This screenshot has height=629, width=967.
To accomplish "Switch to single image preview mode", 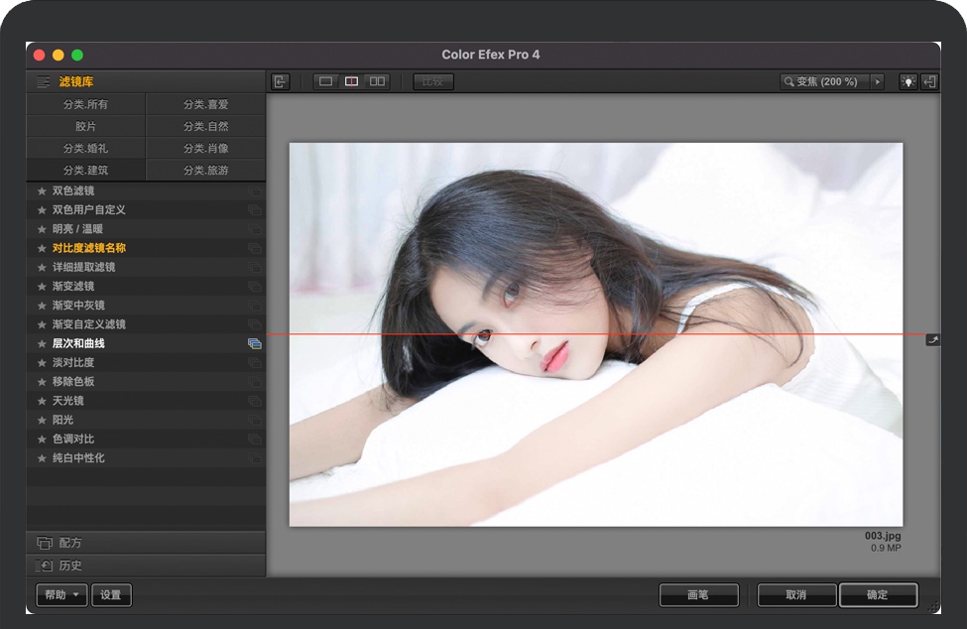I will click(x=326, y=82).
